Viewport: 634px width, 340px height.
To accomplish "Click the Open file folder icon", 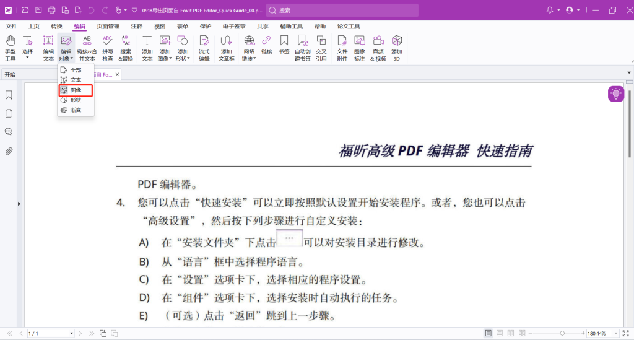I will (x=25, y=10).
